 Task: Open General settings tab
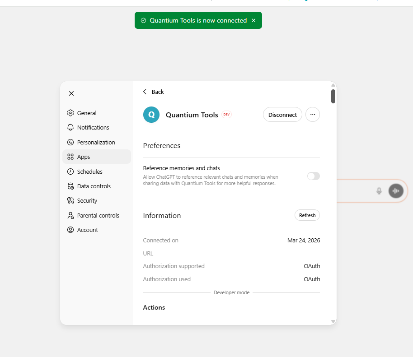tap(97, 113)
